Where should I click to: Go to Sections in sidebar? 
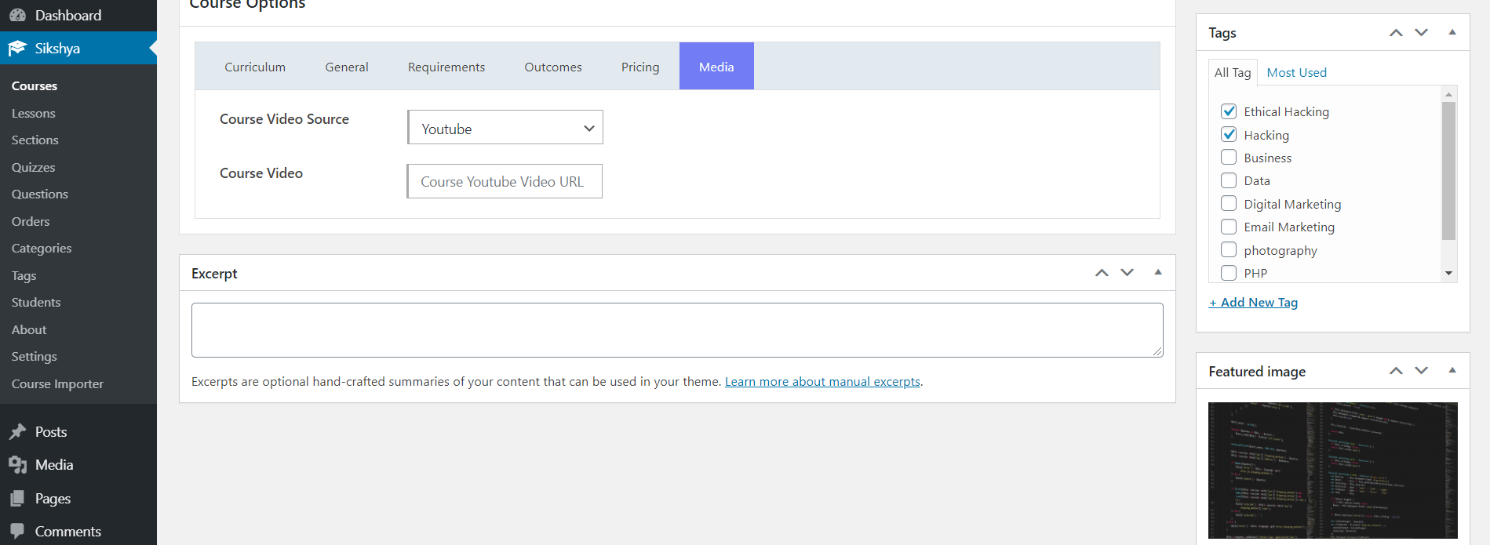(x=35, y=140)
